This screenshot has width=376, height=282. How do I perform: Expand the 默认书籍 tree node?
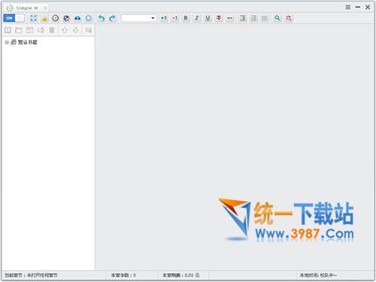(x=7, y=42)
